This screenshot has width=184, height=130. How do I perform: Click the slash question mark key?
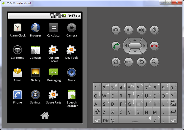point(156,119)
